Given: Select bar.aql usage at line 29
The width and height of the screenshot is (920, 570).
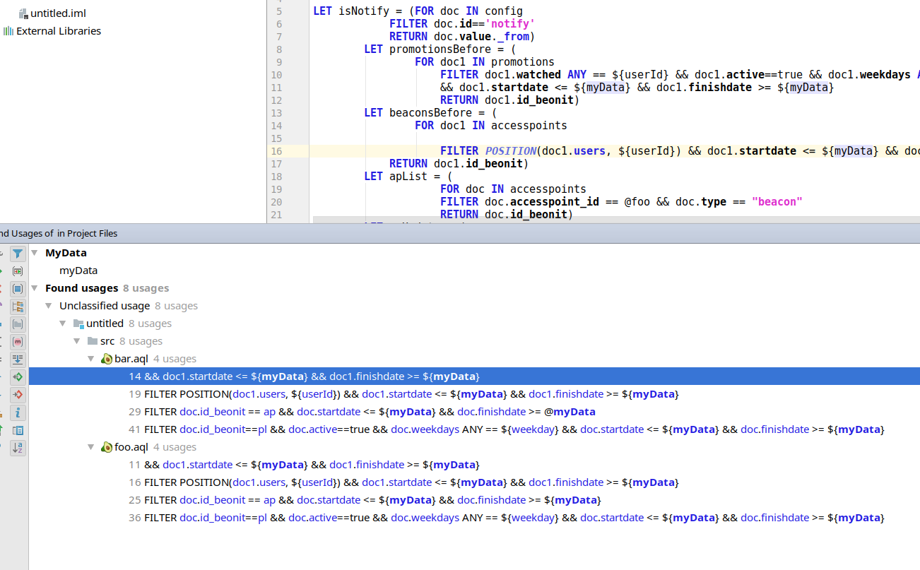Looking at the screenshot, I should coord(474,412).
